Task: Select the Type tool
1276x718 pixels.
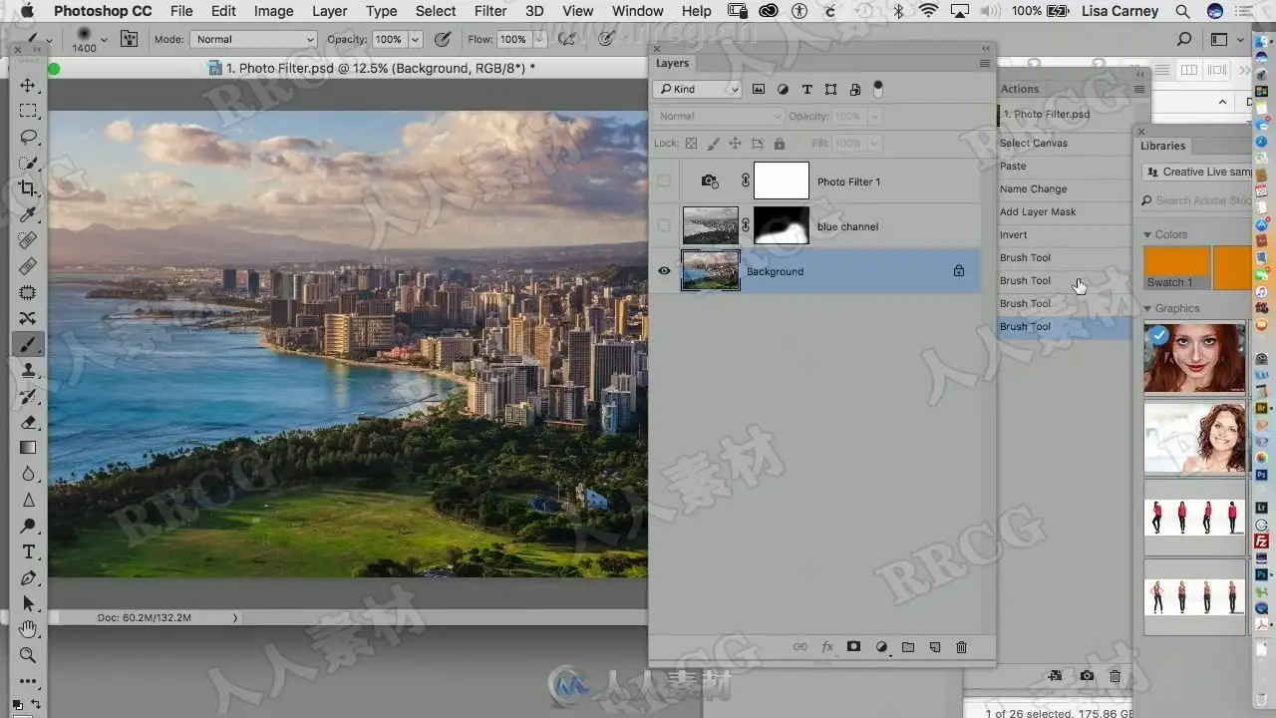Action: (x=28, y=551)
